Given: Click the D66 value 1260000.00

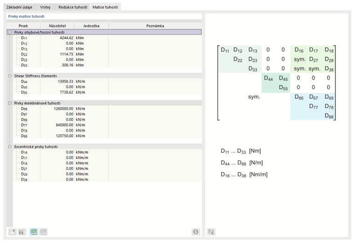Looking at the screenshot, I should pyautogui.click(x=62, y=108).
